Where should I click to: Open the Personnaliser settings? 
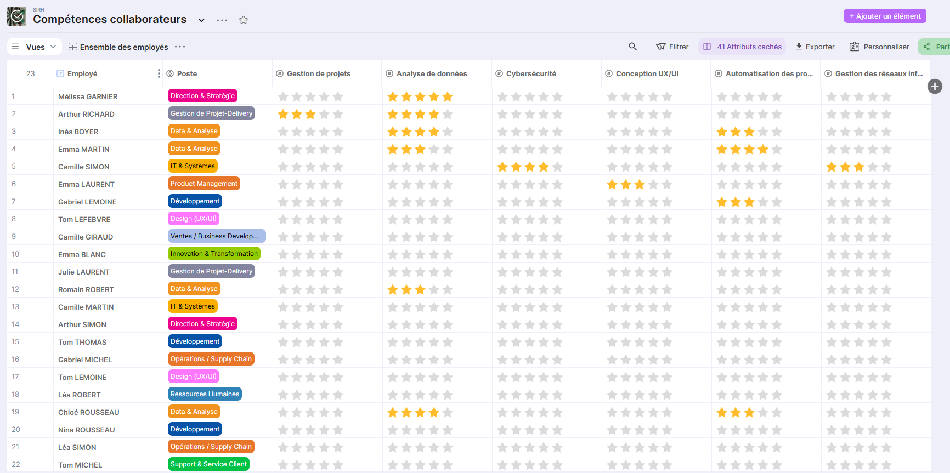pos(879,47)
